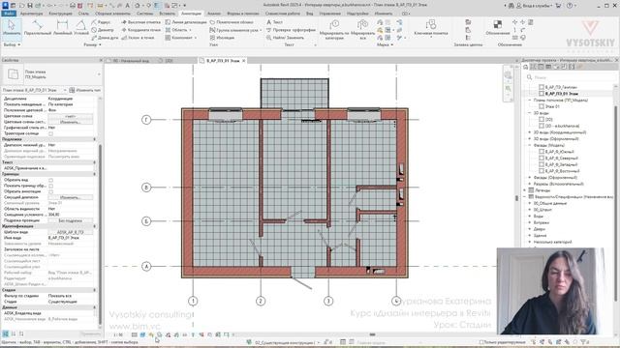Choose the Длина дуги arc length tool
Viewport: 620px width, 348px height.
105,38
